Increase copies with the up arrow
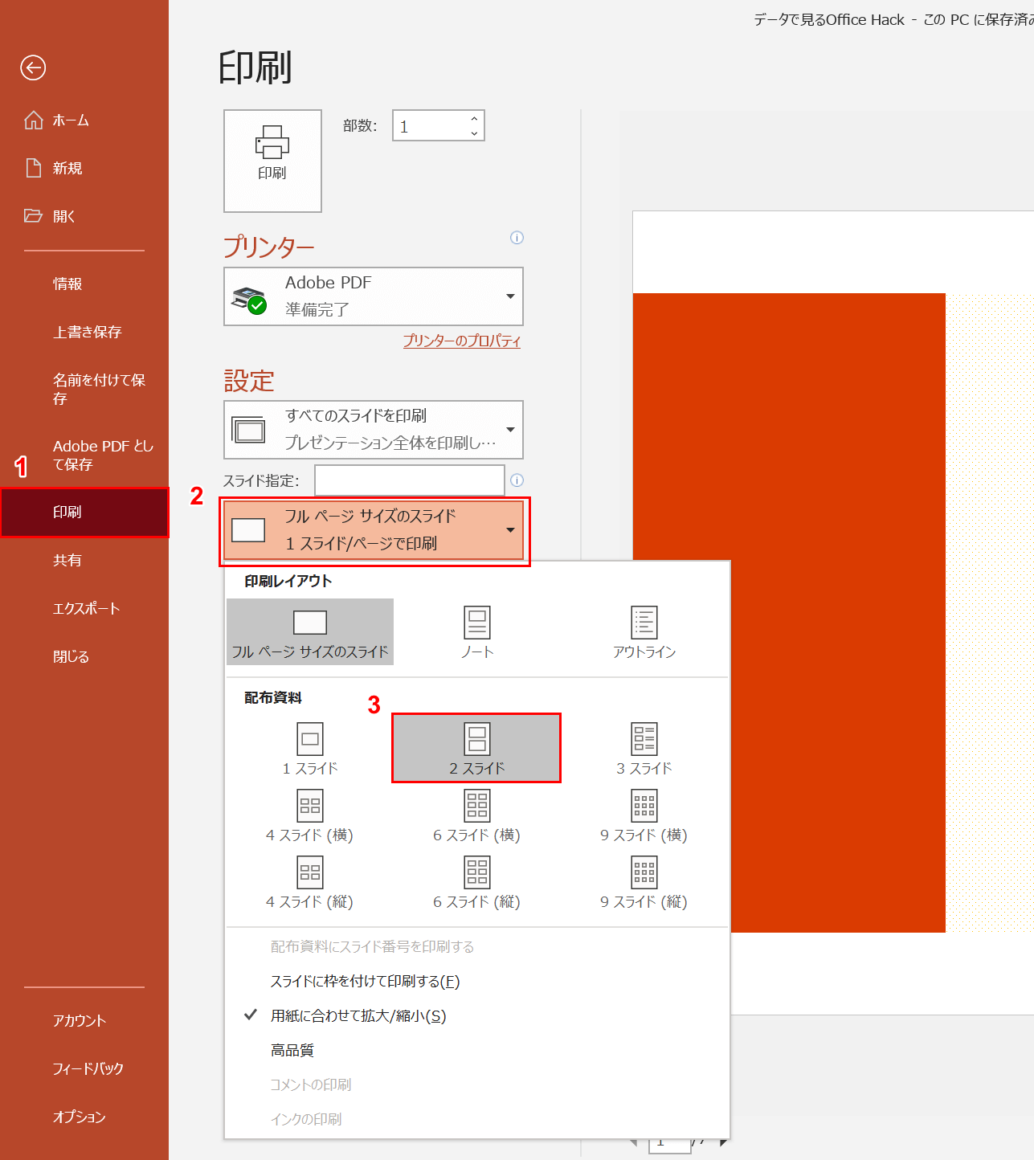 tap(474, 119)
